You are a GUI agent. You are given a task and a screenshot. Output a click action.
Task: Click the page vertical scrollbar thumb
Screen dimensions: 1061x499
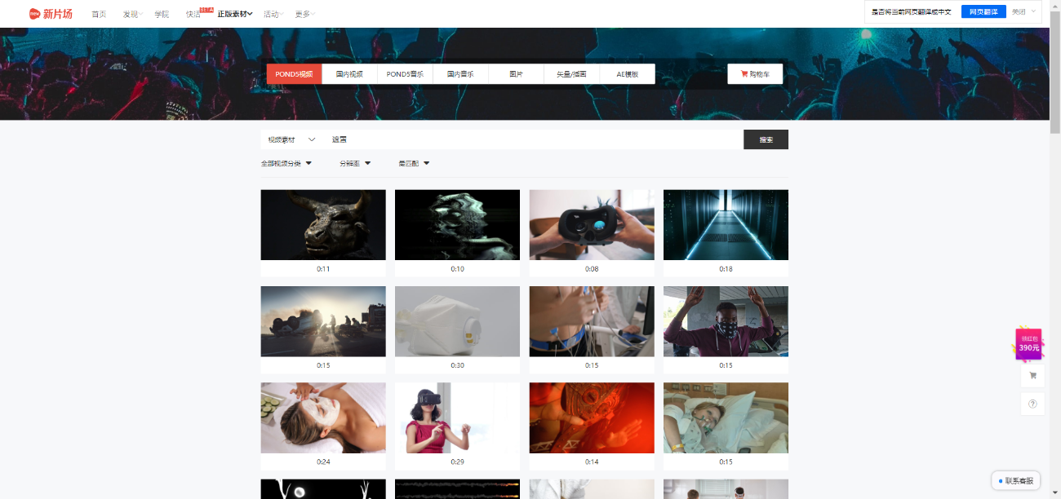pyautogui.click(x=1054, y=71)
